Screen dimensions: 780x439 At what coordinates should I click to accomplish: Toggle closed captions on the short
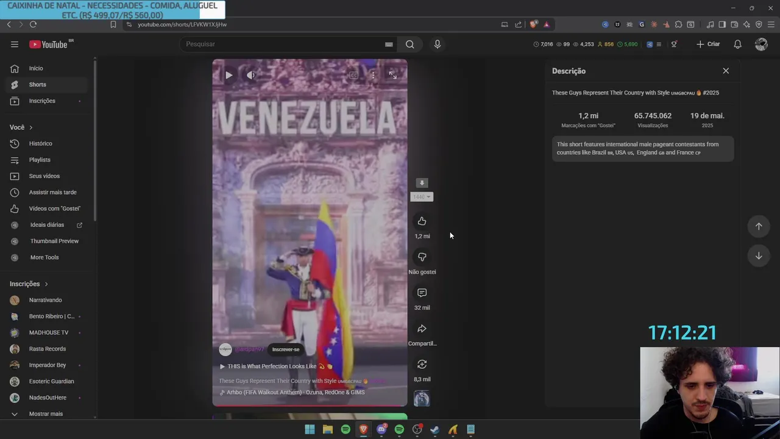[353, 76]
